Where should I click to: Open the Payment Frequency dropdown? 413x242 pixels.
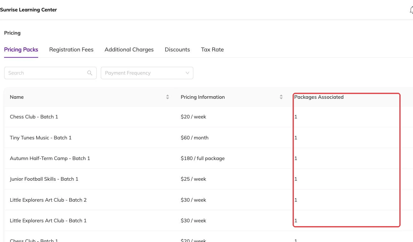click(147, 73)
